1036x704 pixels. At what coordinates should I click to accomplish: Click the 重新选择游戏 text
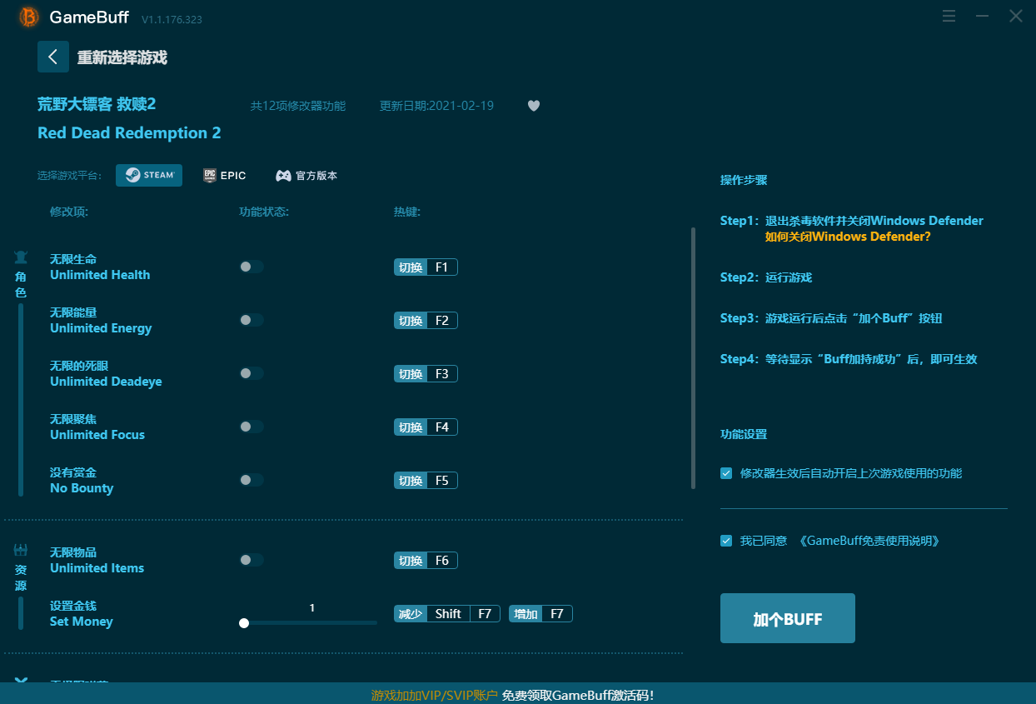[122, 57]
